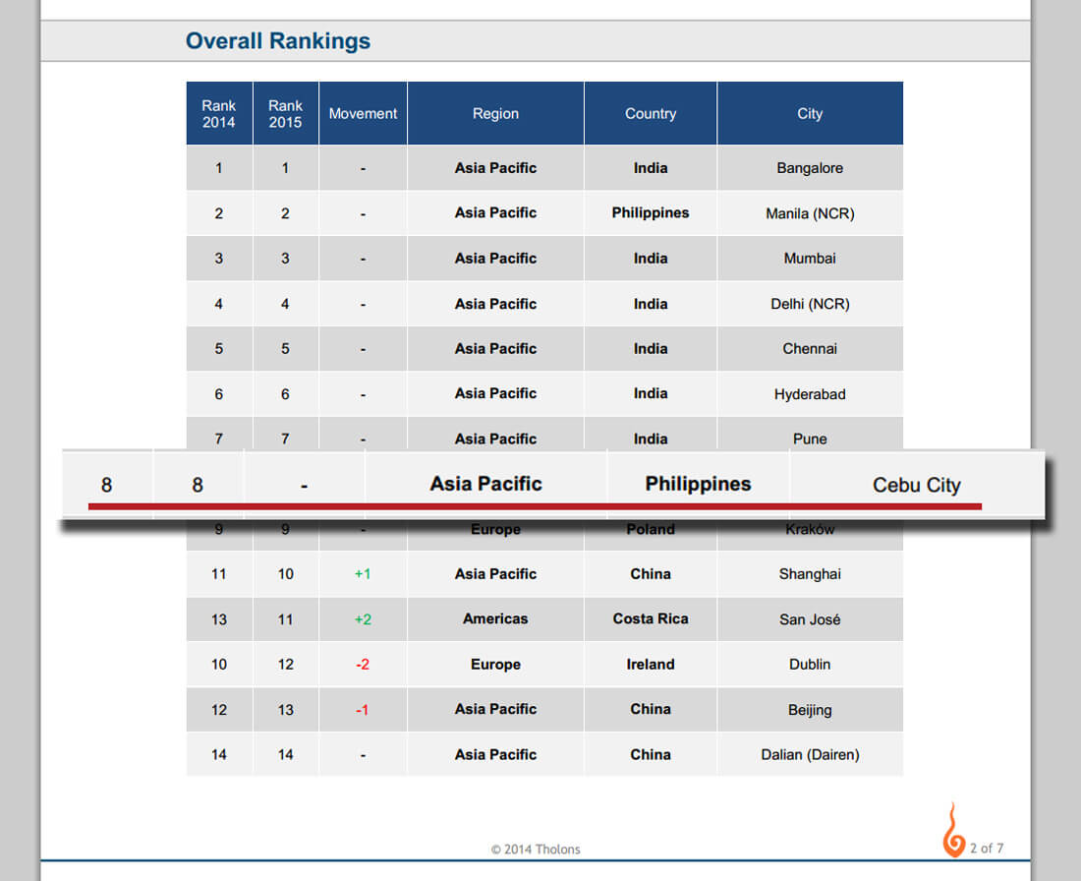1081x881 pixels.
Task: Select the 'Americas' region cell
Action: 495,619
